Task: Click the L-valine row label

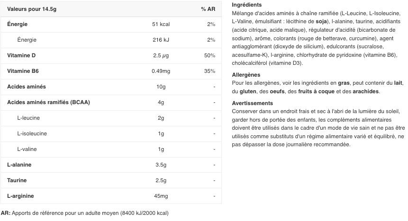Action: 27,149
